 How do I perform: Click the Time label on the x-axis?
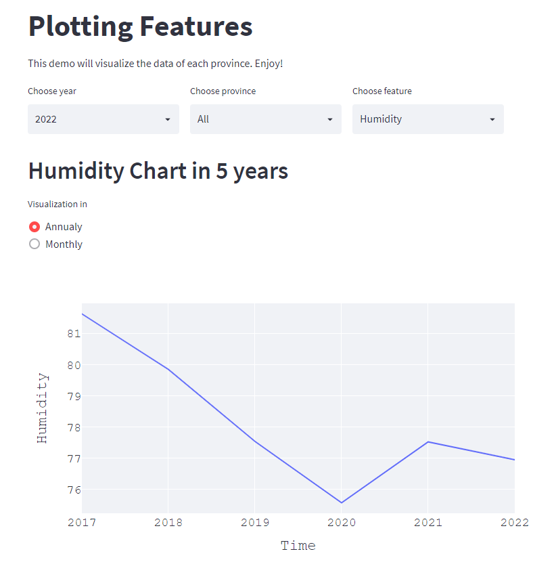click(298, 545)
